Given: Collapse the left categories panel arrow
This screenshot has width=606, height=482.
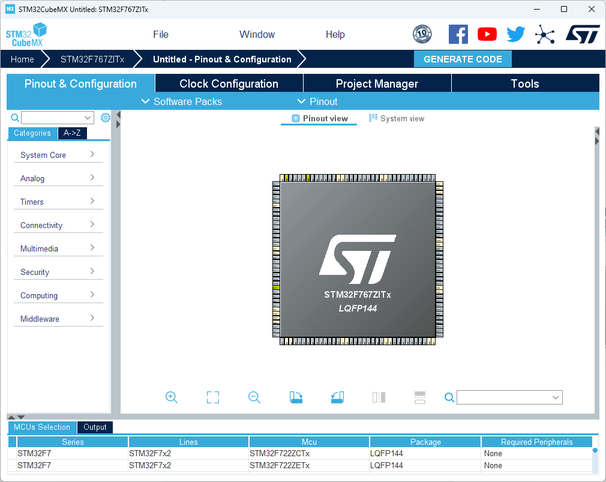Looking at the screenshot, I should [118, 115].
